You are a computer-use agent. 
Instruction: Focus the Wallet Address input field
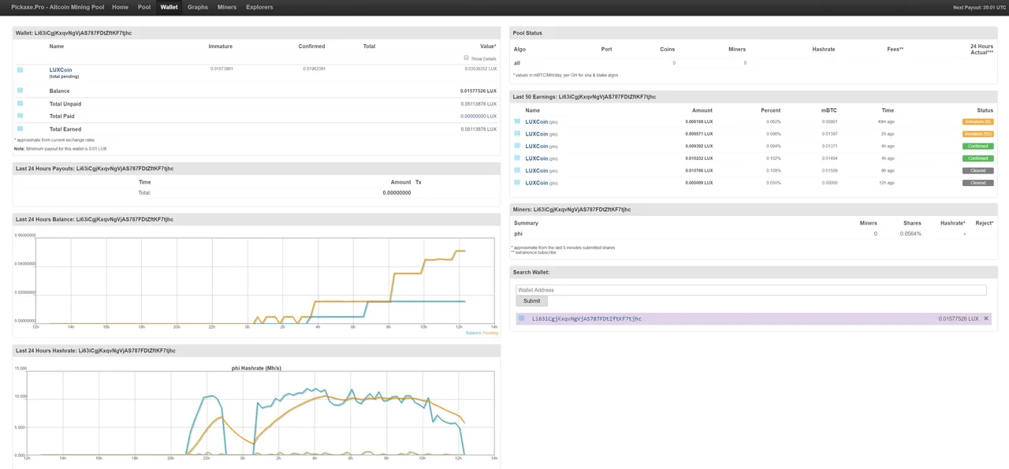(x=751, y=290)
